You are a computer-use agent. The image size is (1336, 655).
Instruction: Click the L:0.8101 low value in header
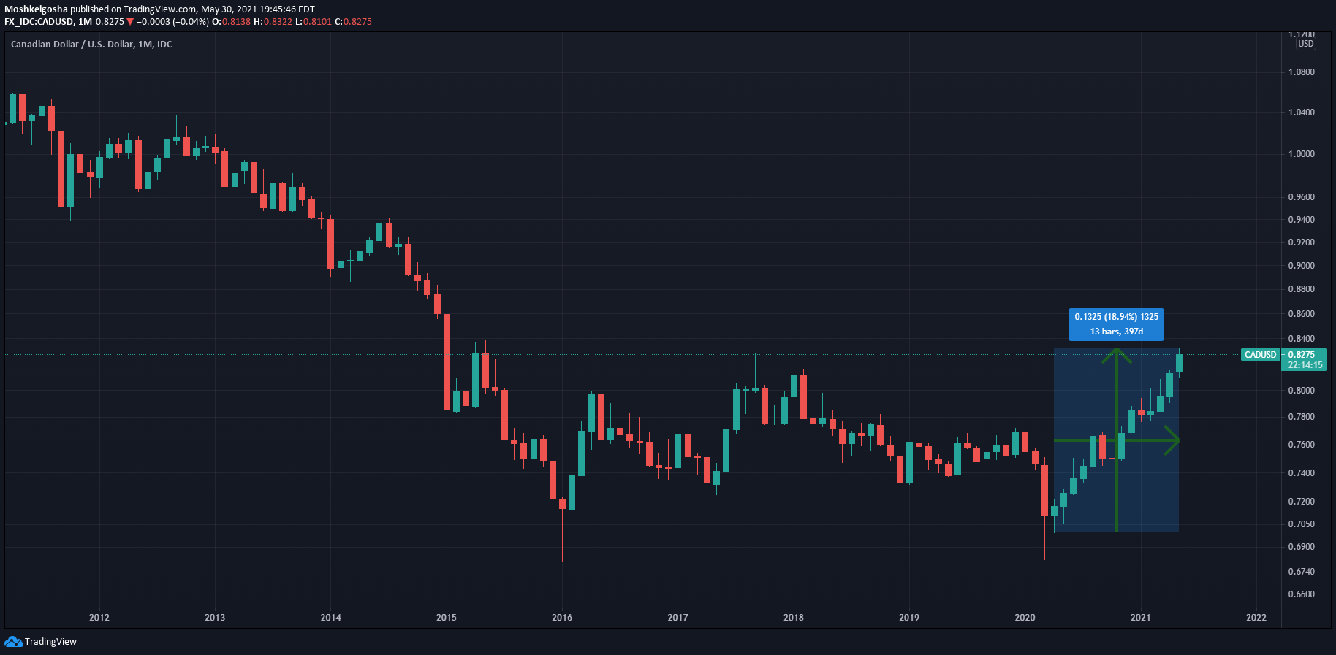(314, 22)
